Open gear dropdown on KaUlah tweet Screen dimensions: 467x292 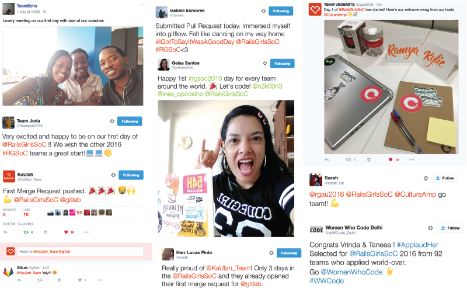click(113, 175)
